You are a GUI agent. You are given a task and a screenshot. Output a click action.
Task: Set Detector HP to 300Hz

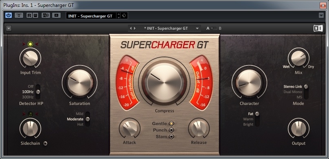(x=28, y=97)
